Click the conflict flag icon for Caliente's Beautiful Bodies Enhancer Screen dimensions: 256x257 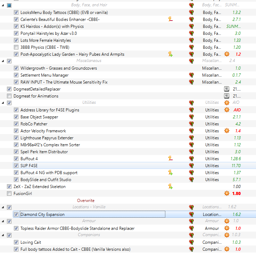170,20
